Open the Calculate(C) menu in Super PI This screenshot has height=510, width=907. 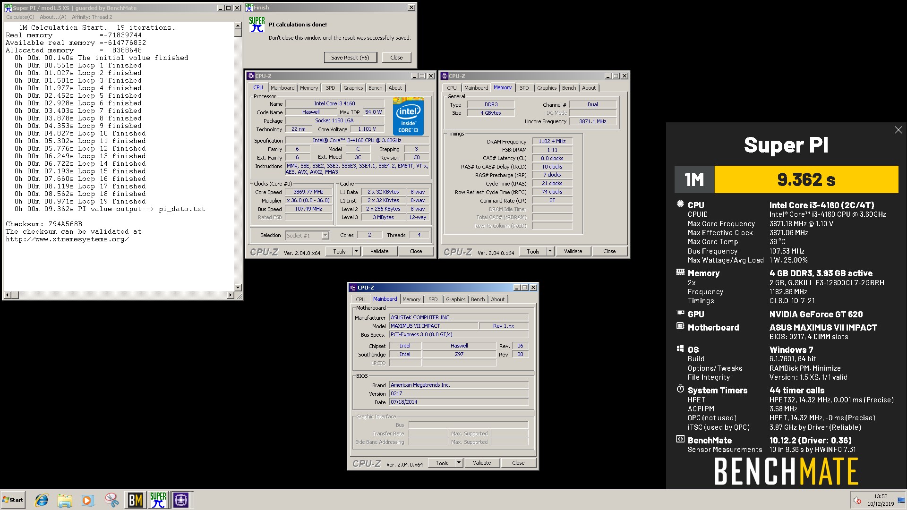pyautogui.click(x=20, y=17)
